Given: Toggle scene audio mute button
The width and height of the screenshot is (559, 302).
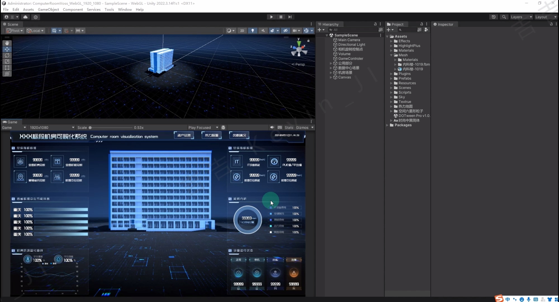Looking at the screenshot, I should pyautogui.click(x=263, y=30).
